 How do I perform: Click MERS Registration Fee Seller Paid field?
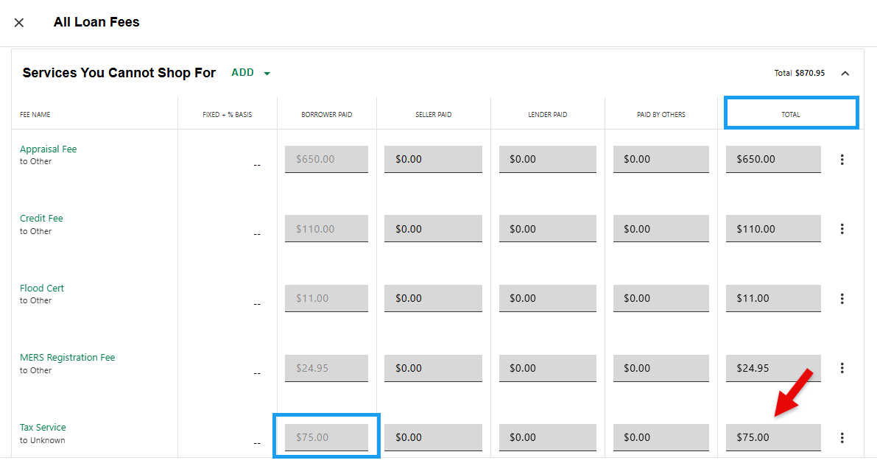(433, 368)
